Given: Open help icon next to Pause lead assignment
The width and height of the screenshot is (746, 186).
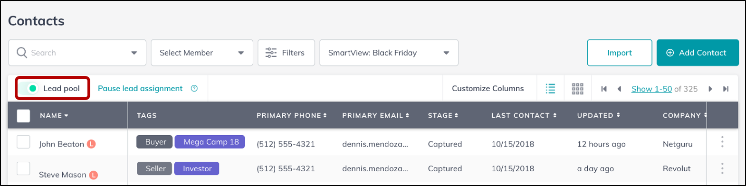Looking at the screenshot, I should click(x=194, y=88).
